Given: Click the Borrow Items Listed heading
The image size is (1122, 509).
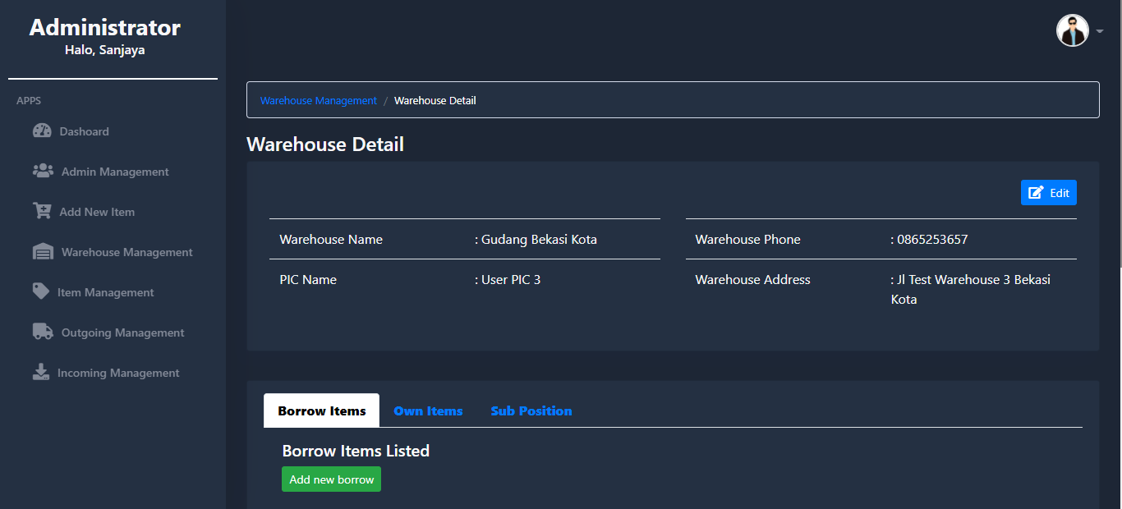Looking at the screenshot, I should (x=356, y=451).
